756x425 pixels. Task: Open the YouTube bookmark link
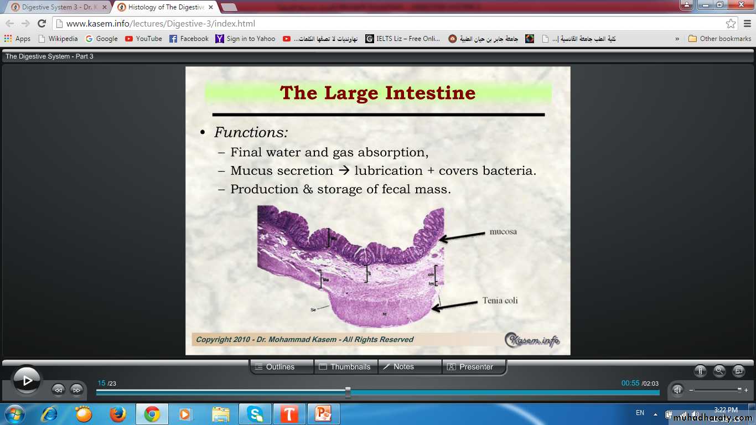(x=143, y=39)
